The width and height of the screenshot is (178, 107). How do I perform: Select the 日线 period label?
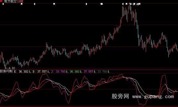pyautogui.click(x=20, y=1)
